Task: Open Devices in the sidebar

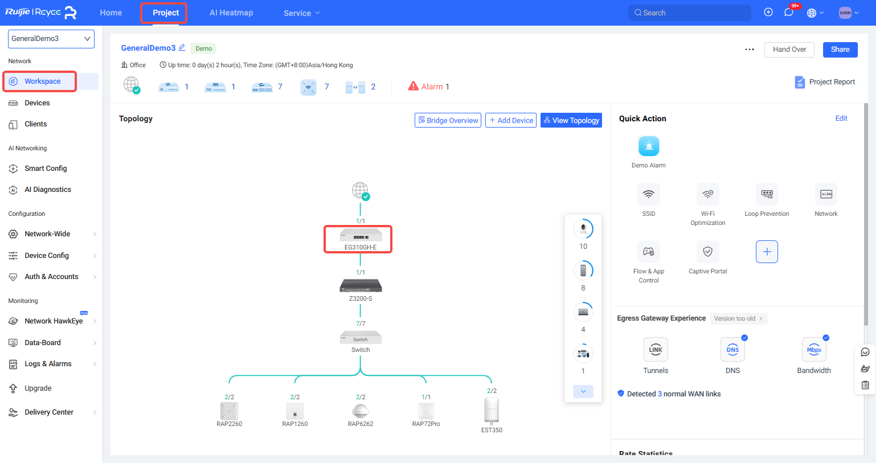Action: (x=37, y=103)
